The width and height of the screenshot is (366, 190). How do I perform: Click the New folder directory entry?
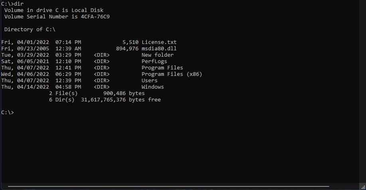click(x=157, y=55)
